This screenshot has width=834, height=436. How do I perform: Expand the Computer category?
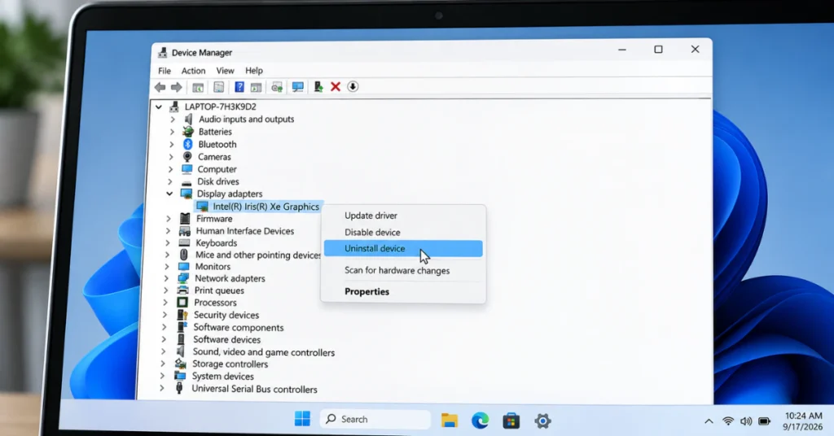171,169
